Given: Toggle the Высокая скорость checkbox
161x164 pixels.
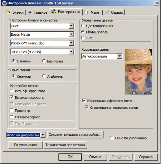Looking at the screenshot, I should 12,98.
